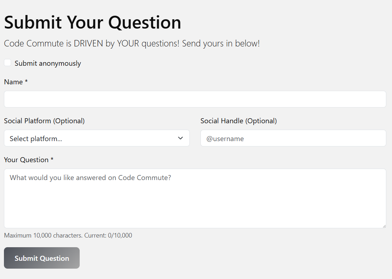
Task: Check the box next to Submit anonymously
Action: pyautogui.click(x=8, y=62)
